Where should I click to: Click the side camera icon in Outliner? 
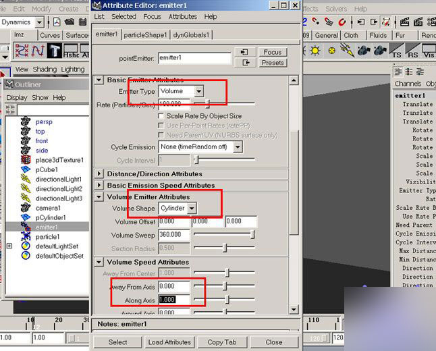[26, 151]
